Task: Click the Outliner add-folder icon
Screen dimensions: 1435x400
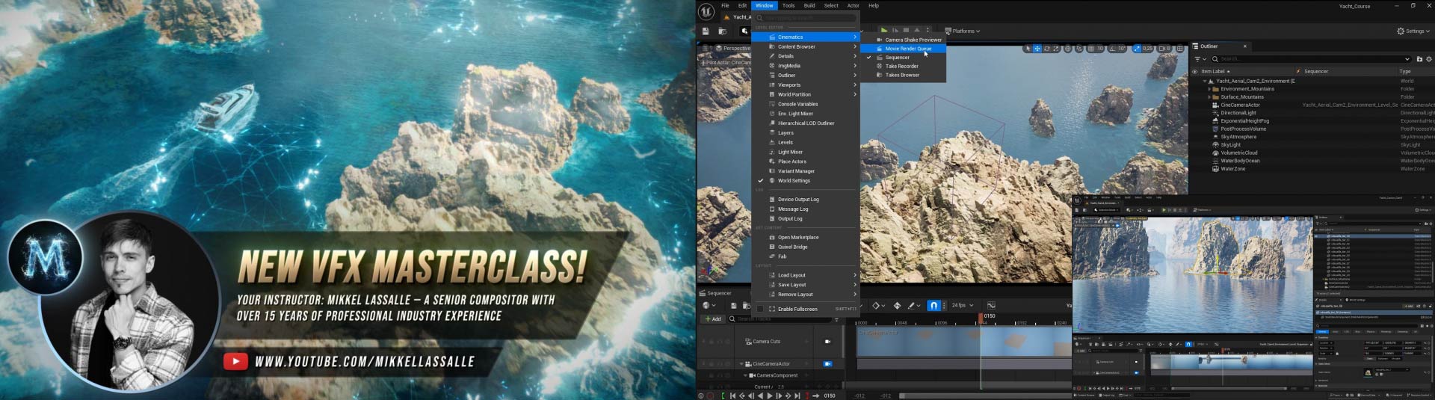Action: coord(1419,58)
